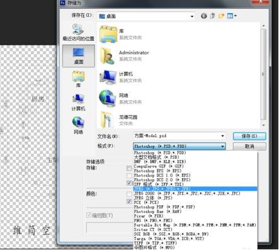Open the Administrator system folder

click(x=125, y=55)
